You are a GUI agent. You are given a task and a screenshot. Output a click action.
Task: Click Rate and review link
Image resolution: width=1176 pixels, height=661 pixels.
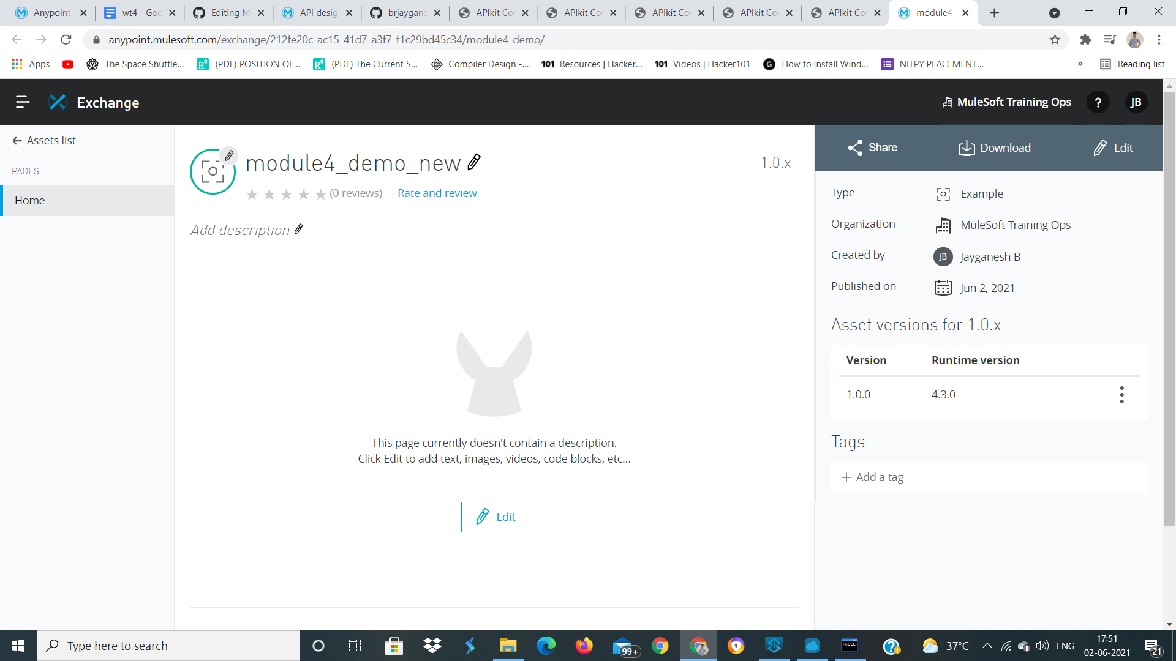pos(437,193)
